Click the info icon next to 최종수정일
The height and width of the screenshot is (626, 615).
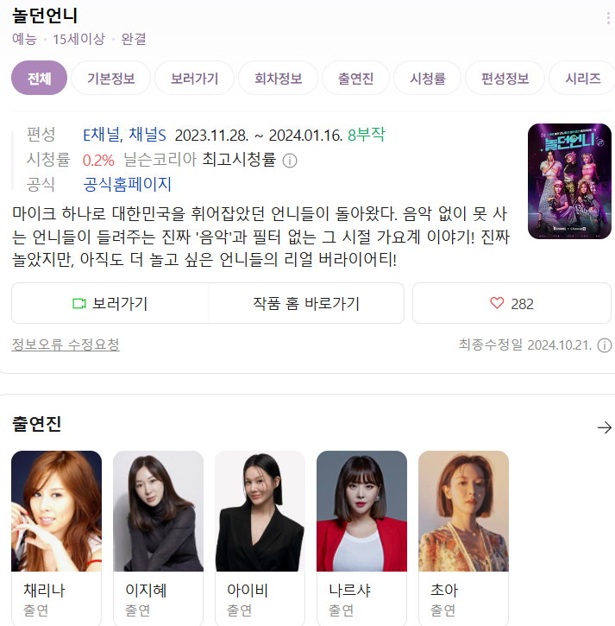coord(605,345)
